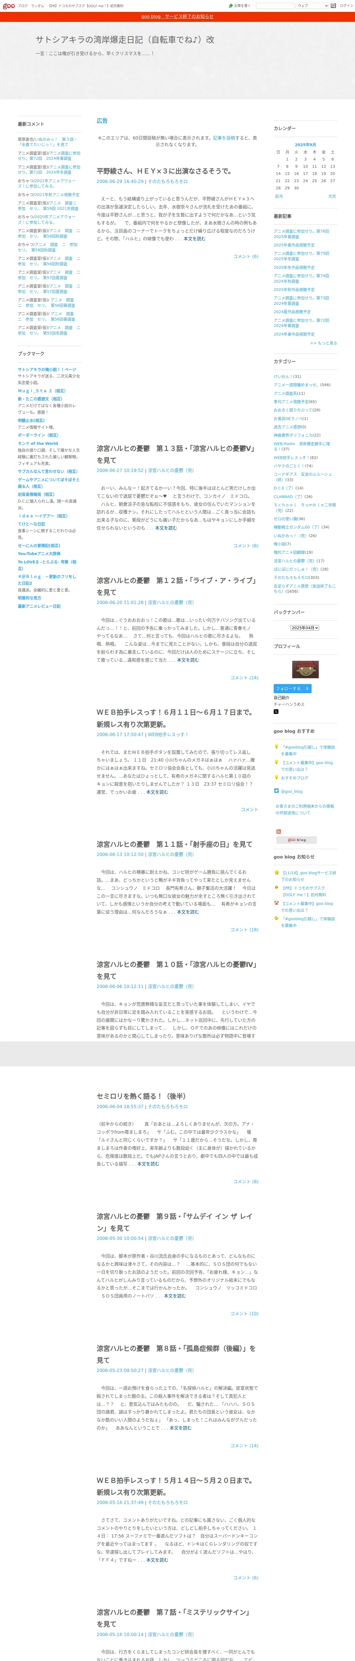Open the コメント (14) link under 第１２話 post
The height and width of the screenshot is (1661, 355).
point(244,678)
